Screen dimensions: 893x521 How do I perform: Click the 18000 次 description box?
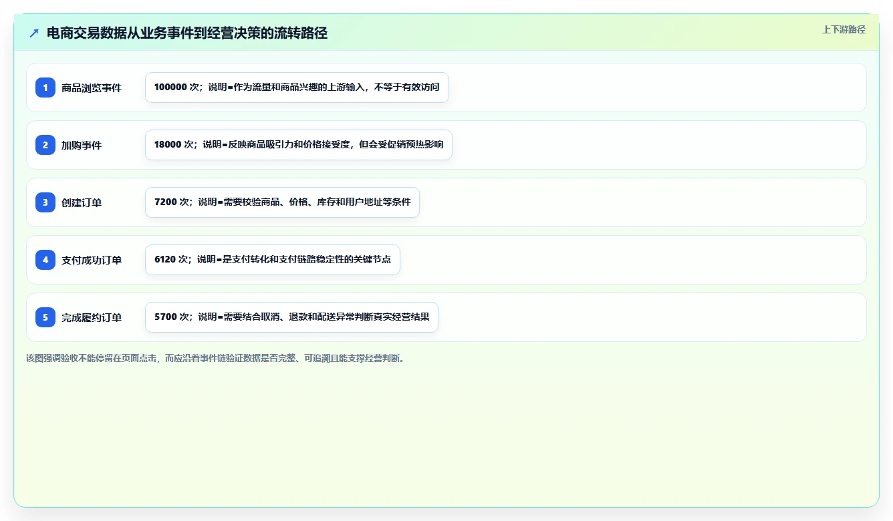click(299, 145)
